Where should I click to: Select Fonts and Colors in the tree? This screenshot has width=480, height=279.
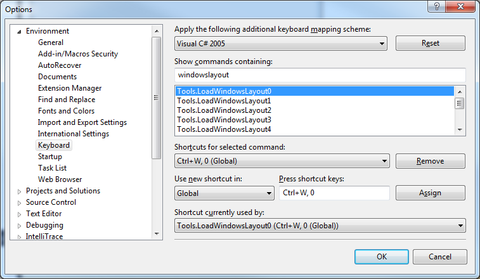click(x=66, y=111)
